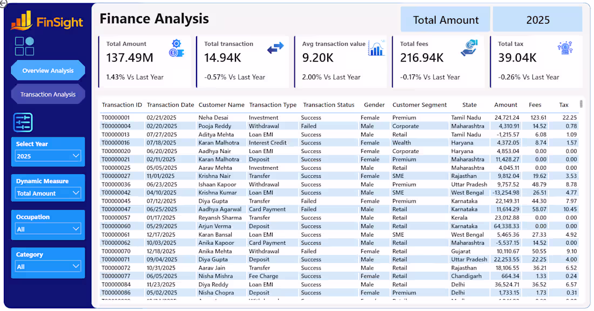Sort table by Transaction Date column

[171, 105]
